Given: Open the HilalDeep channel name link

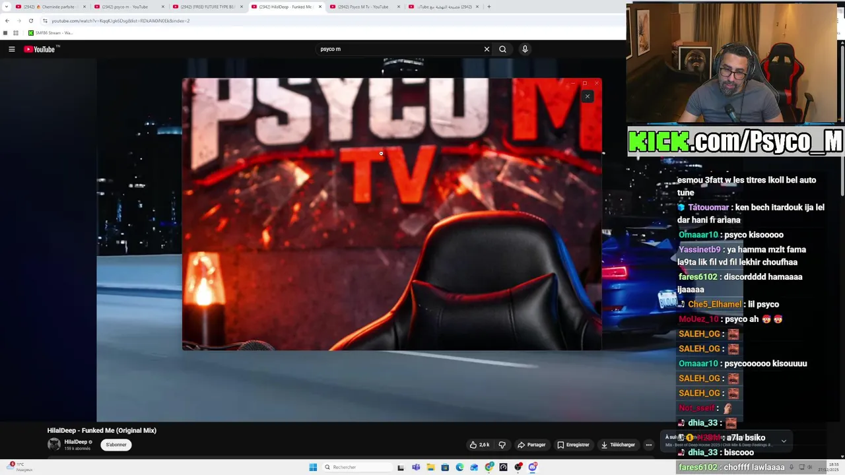Looking at the screenshot, I should pyautogui.click(x=75, y=442).
